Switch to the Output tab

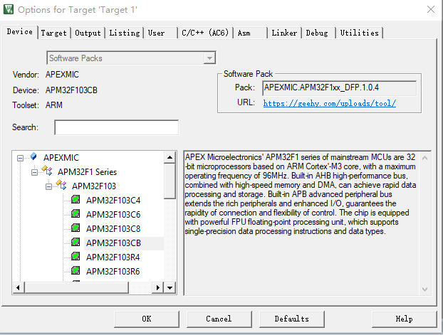[x=88, y=33]
